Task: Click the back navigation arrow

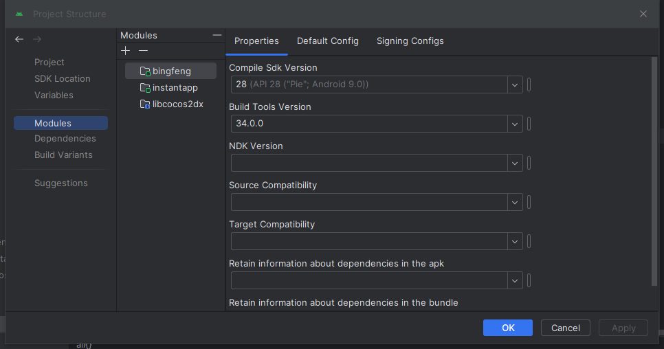Action: coord(19,39)
